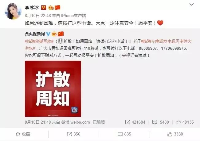This screenshot has width=200, height=141.
Task: Toggle the thumbs-up like showing 3350
Action: click(x=175, y=134)
